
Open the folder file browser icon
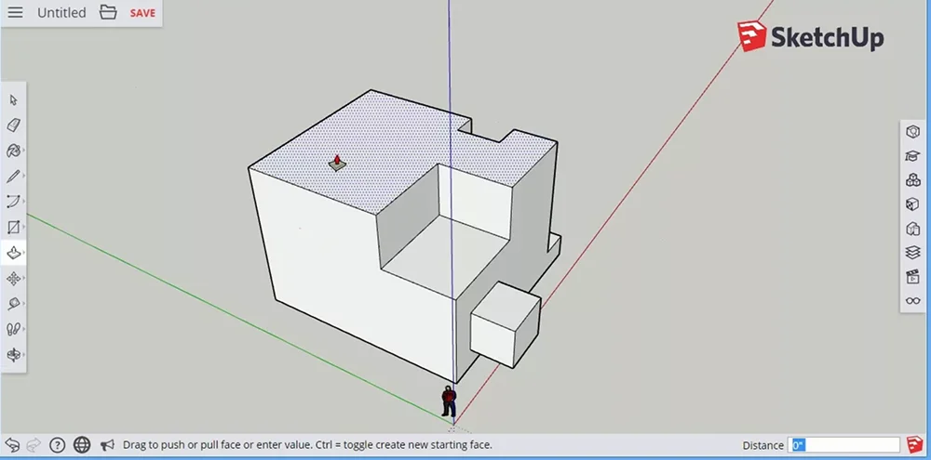108,13
